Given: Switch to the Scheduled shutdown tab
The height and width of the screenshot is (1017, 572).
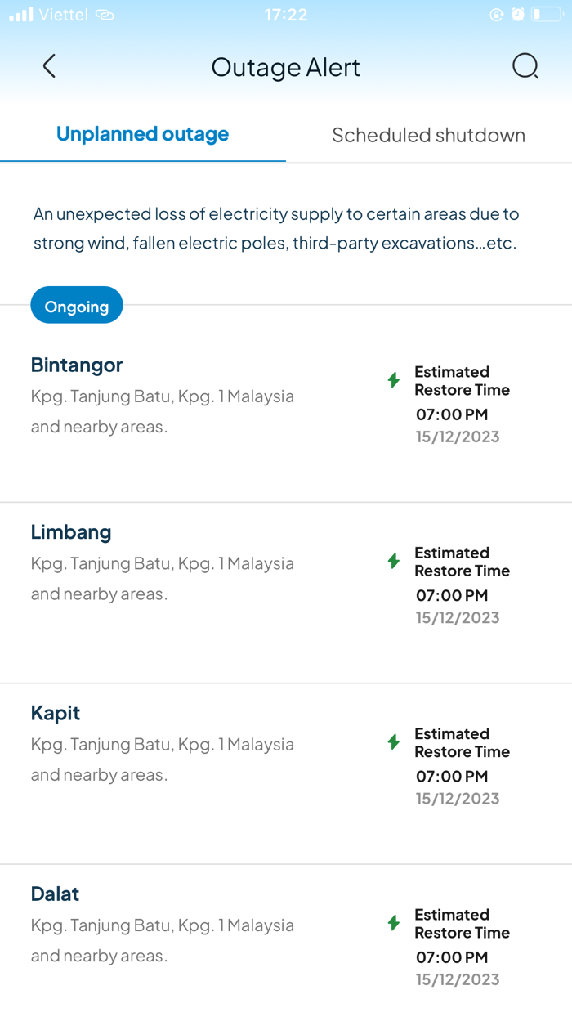Looking at the screenshot, I should [x=428, y=136].
